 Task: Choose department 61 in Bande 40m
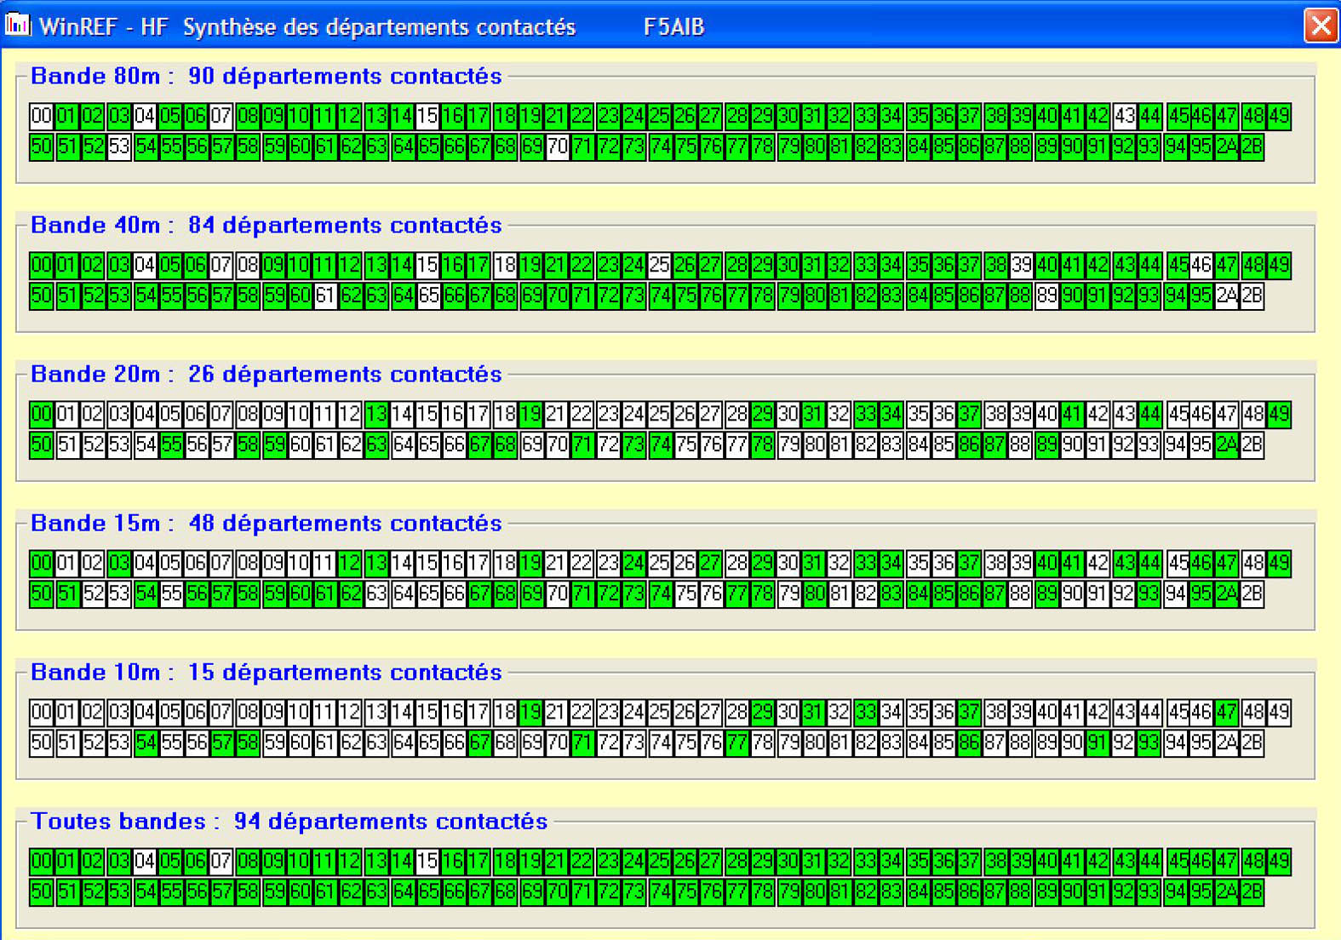(x=324, y=295)
